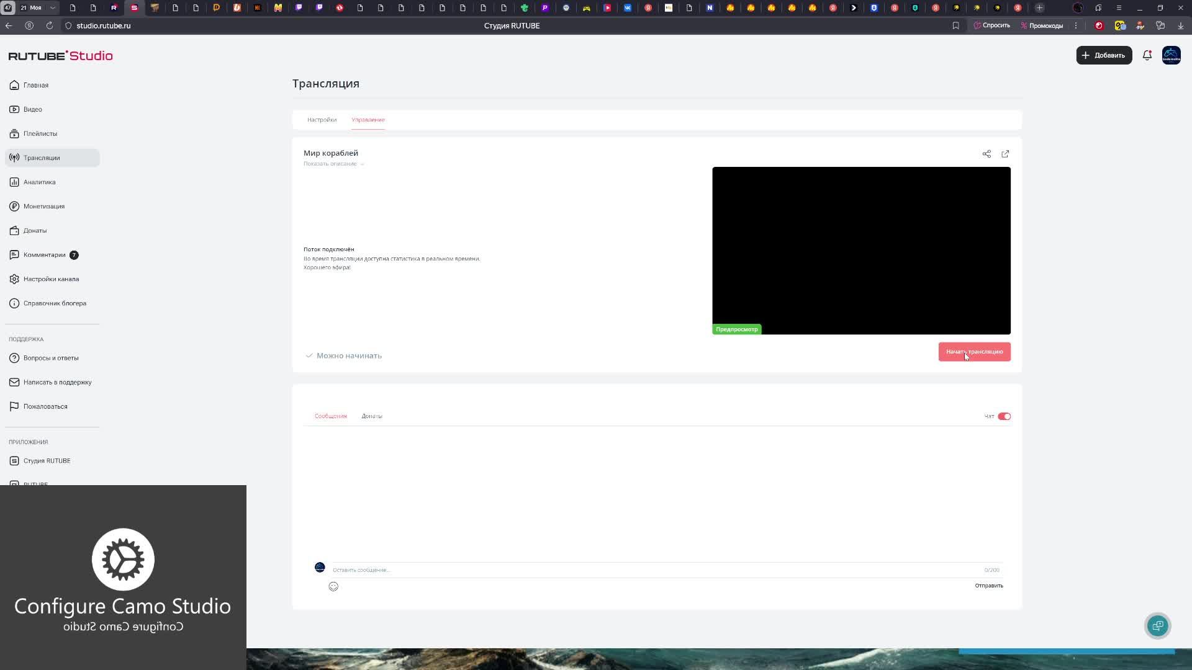Click the share icon above the preview
Viewport: 1192px width, 670px height.
[987, 154]
